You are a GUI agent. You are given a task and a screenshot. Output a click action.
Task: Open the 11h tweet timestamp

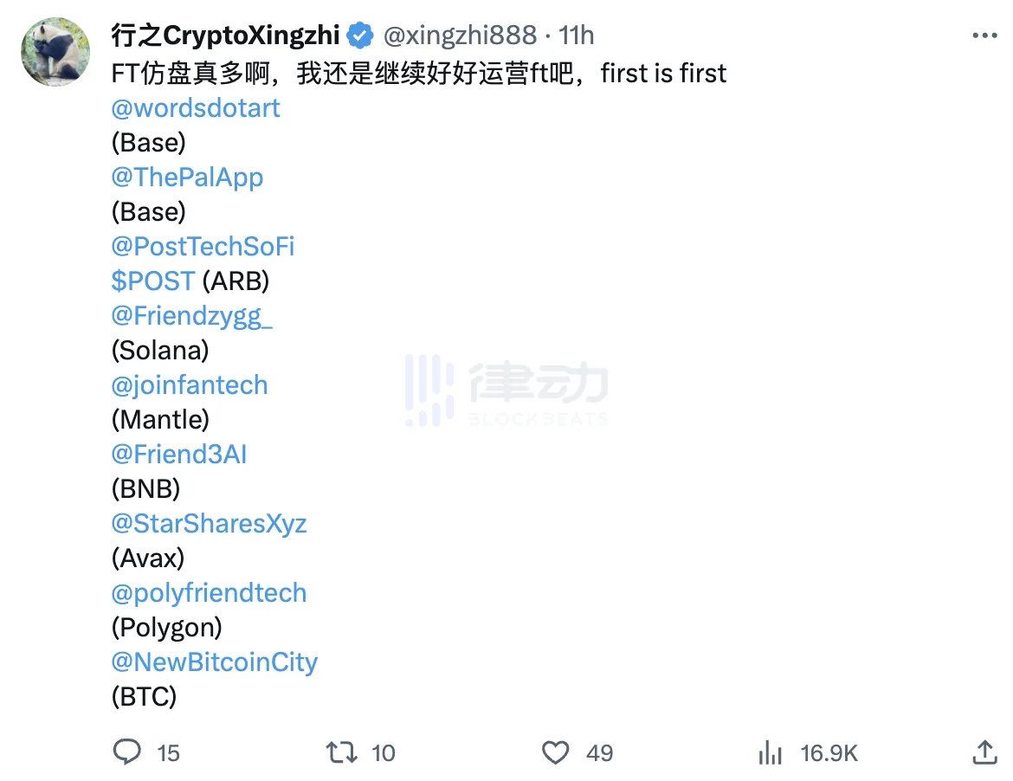pyautogui.click(x=577, y=35)
